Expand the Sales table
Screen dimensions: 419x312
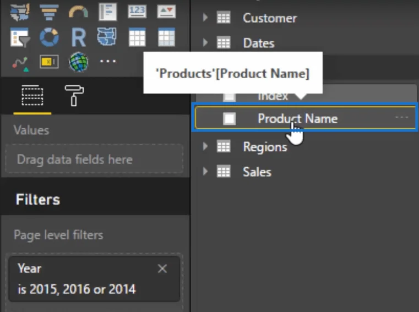tap(205, 171)
